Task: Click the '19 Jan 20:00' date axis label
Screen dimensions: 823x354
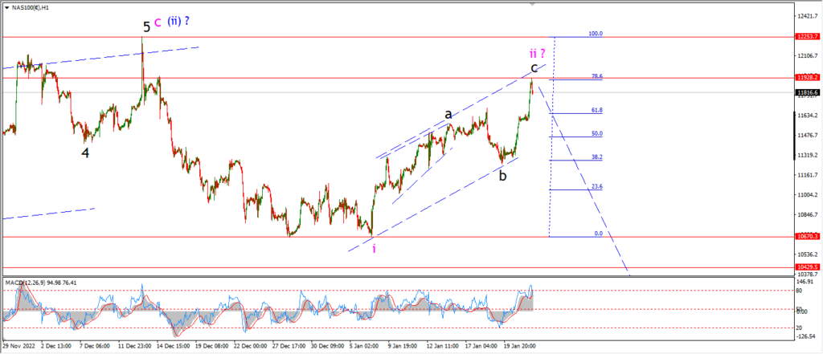Action: click(518, 346)
